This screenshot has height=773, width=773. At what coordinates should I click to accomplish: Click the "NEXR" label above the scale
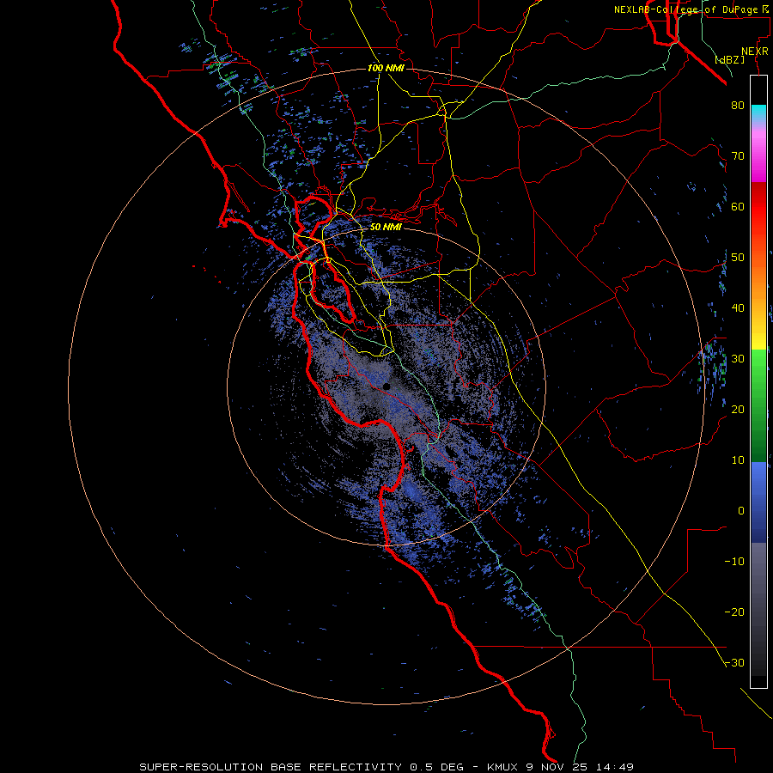pyautogui.click(x=754, y=52)
